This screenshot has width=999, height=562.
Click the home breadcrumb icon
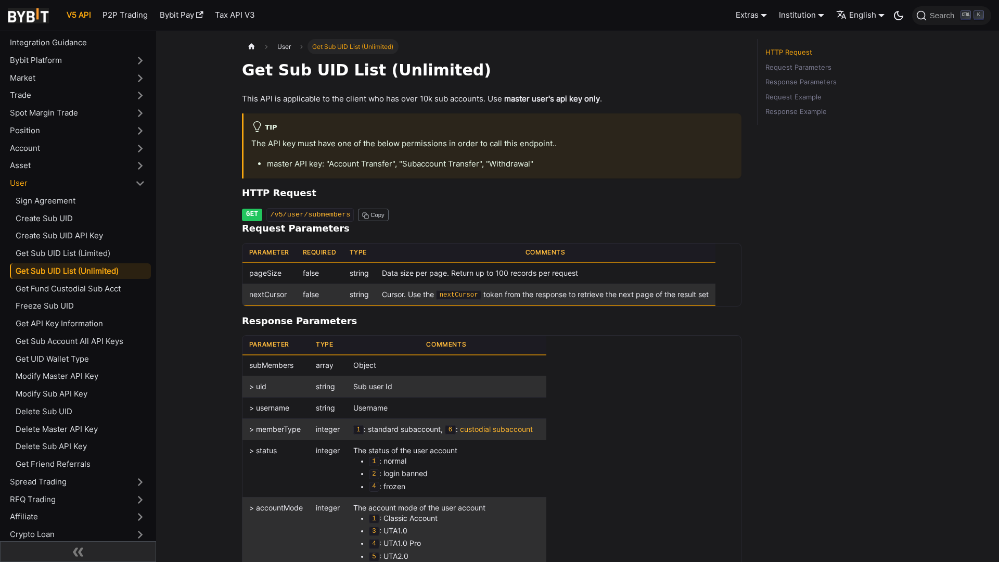[251, 47]
